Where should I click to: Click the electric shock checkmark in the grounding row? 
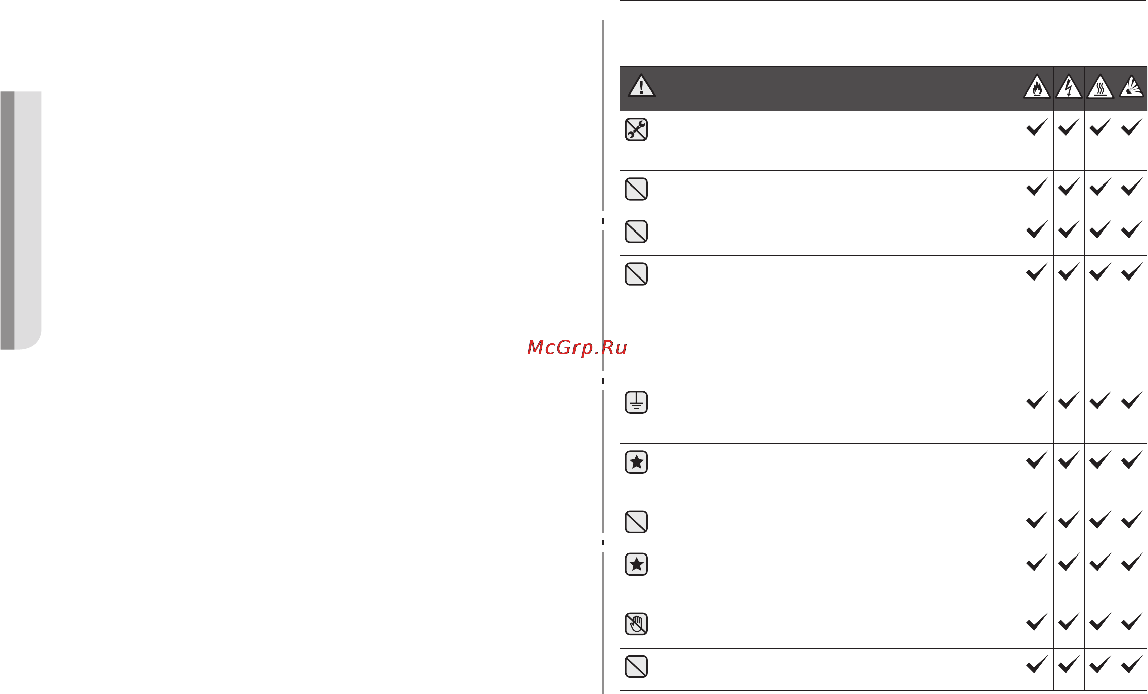1068,400
